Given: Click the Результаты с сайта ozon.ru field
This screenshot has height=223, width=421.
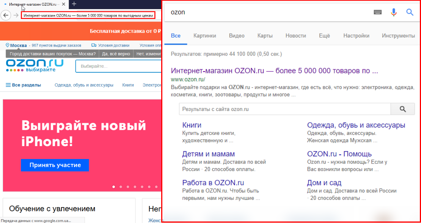Looking at the screenshot, I should (285, 109).
